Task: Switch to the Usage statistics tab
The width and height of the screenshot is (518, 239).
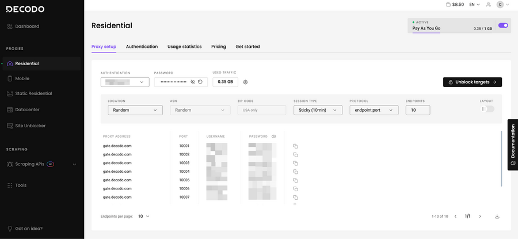Action: (x=184, y=47)
